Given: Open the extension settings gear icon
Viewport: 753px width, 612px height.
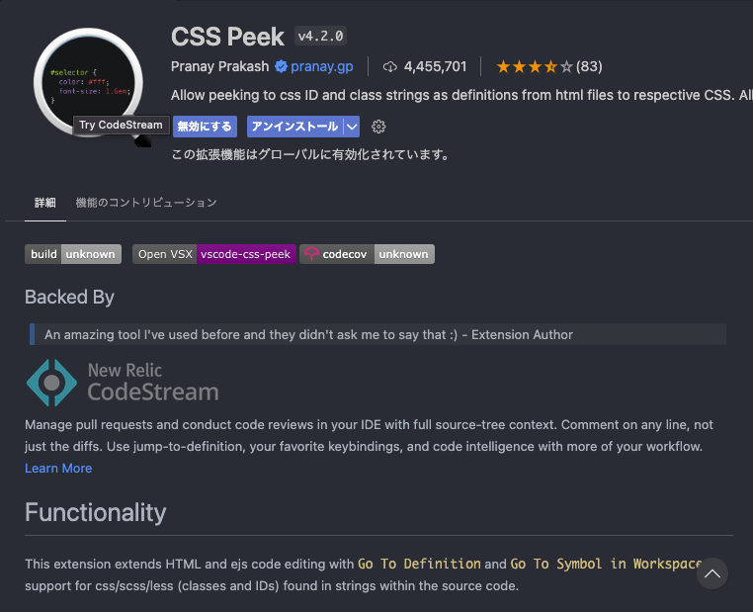Looking at the screenshot, I should pyautogui.click(x=378, y=127).
